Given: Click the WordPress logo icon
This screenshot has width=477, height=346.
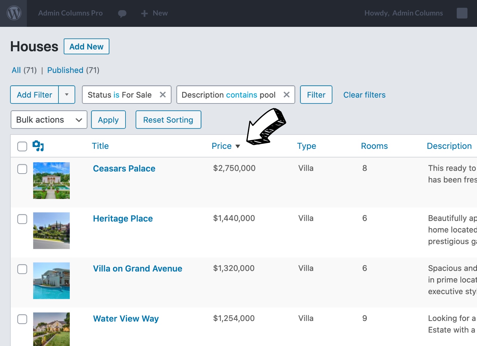Looking at the screenshot, I should (x=14, y=13).
